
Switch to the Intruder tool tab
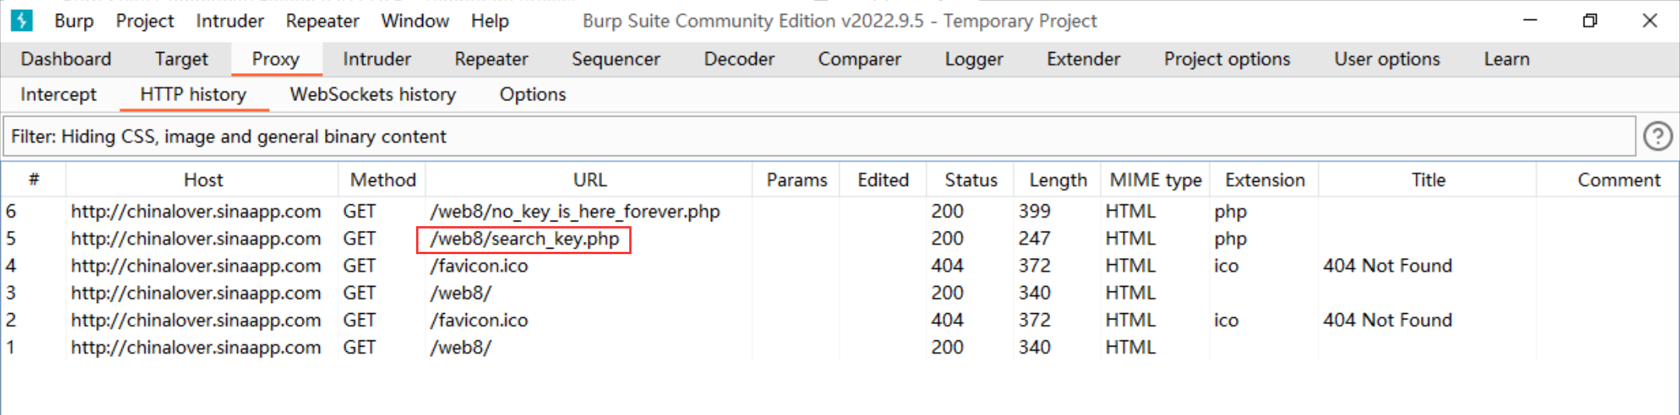376,59
